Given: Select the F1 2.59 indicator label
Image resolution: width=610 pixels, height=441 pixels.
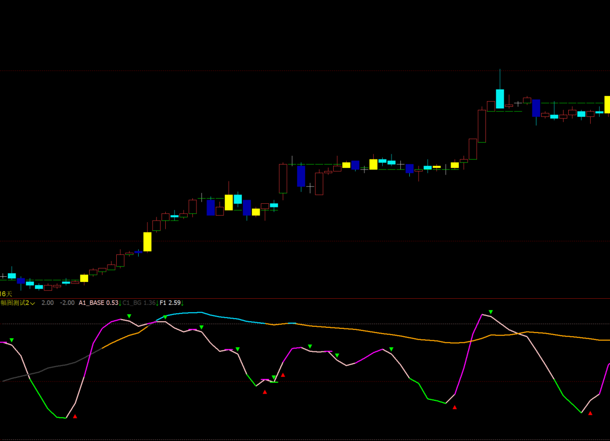Looking at the screenshot, I should tap(170, 303).
